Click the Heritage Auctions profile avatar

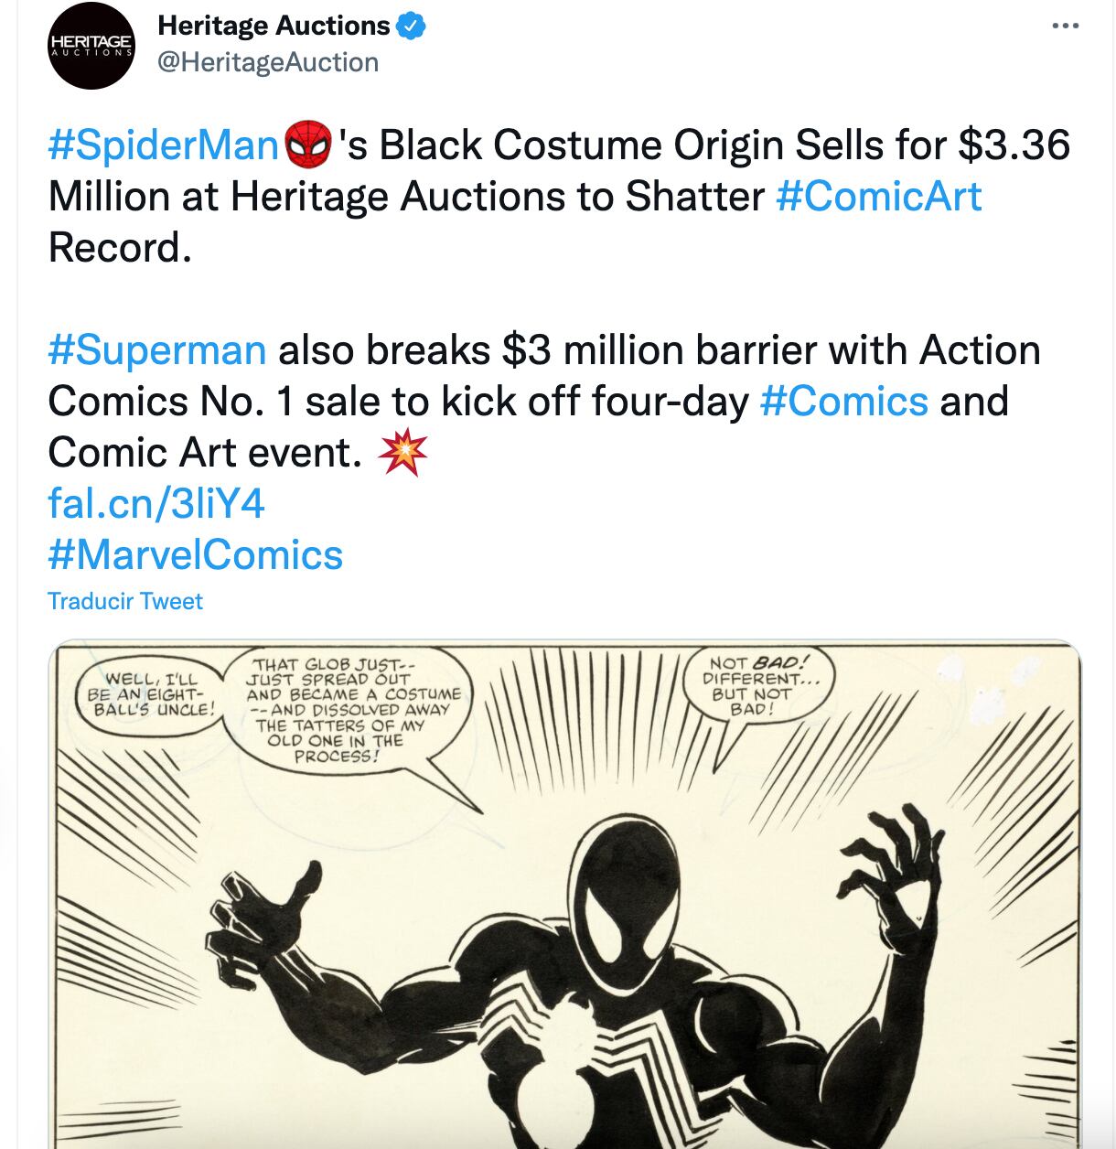91,45
